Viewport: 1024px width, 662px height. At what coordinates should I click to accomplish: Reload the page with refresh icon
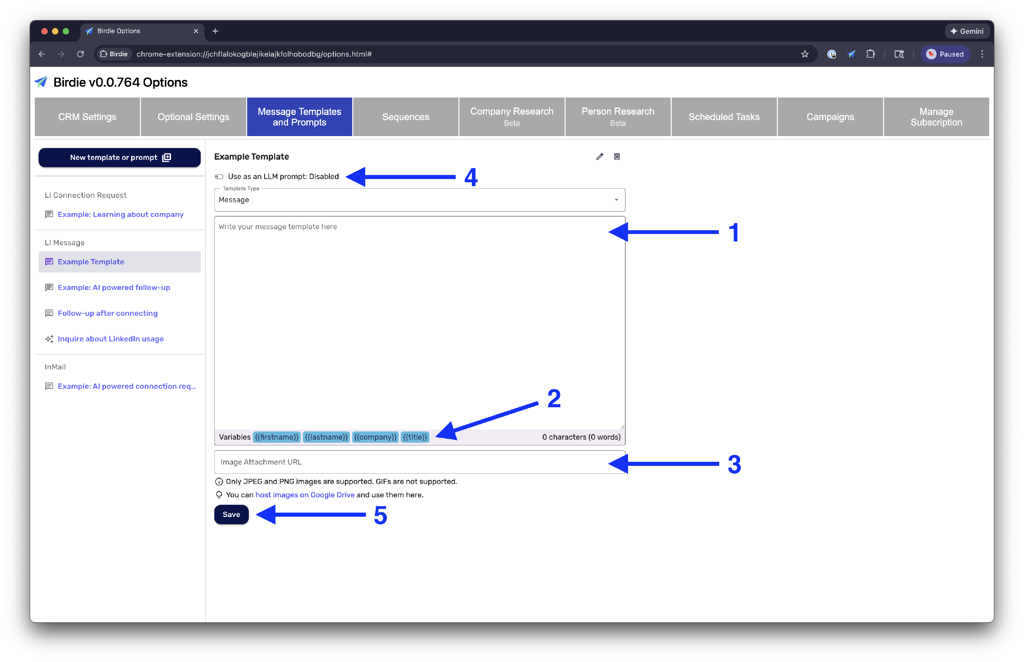(x=81, y=54)
